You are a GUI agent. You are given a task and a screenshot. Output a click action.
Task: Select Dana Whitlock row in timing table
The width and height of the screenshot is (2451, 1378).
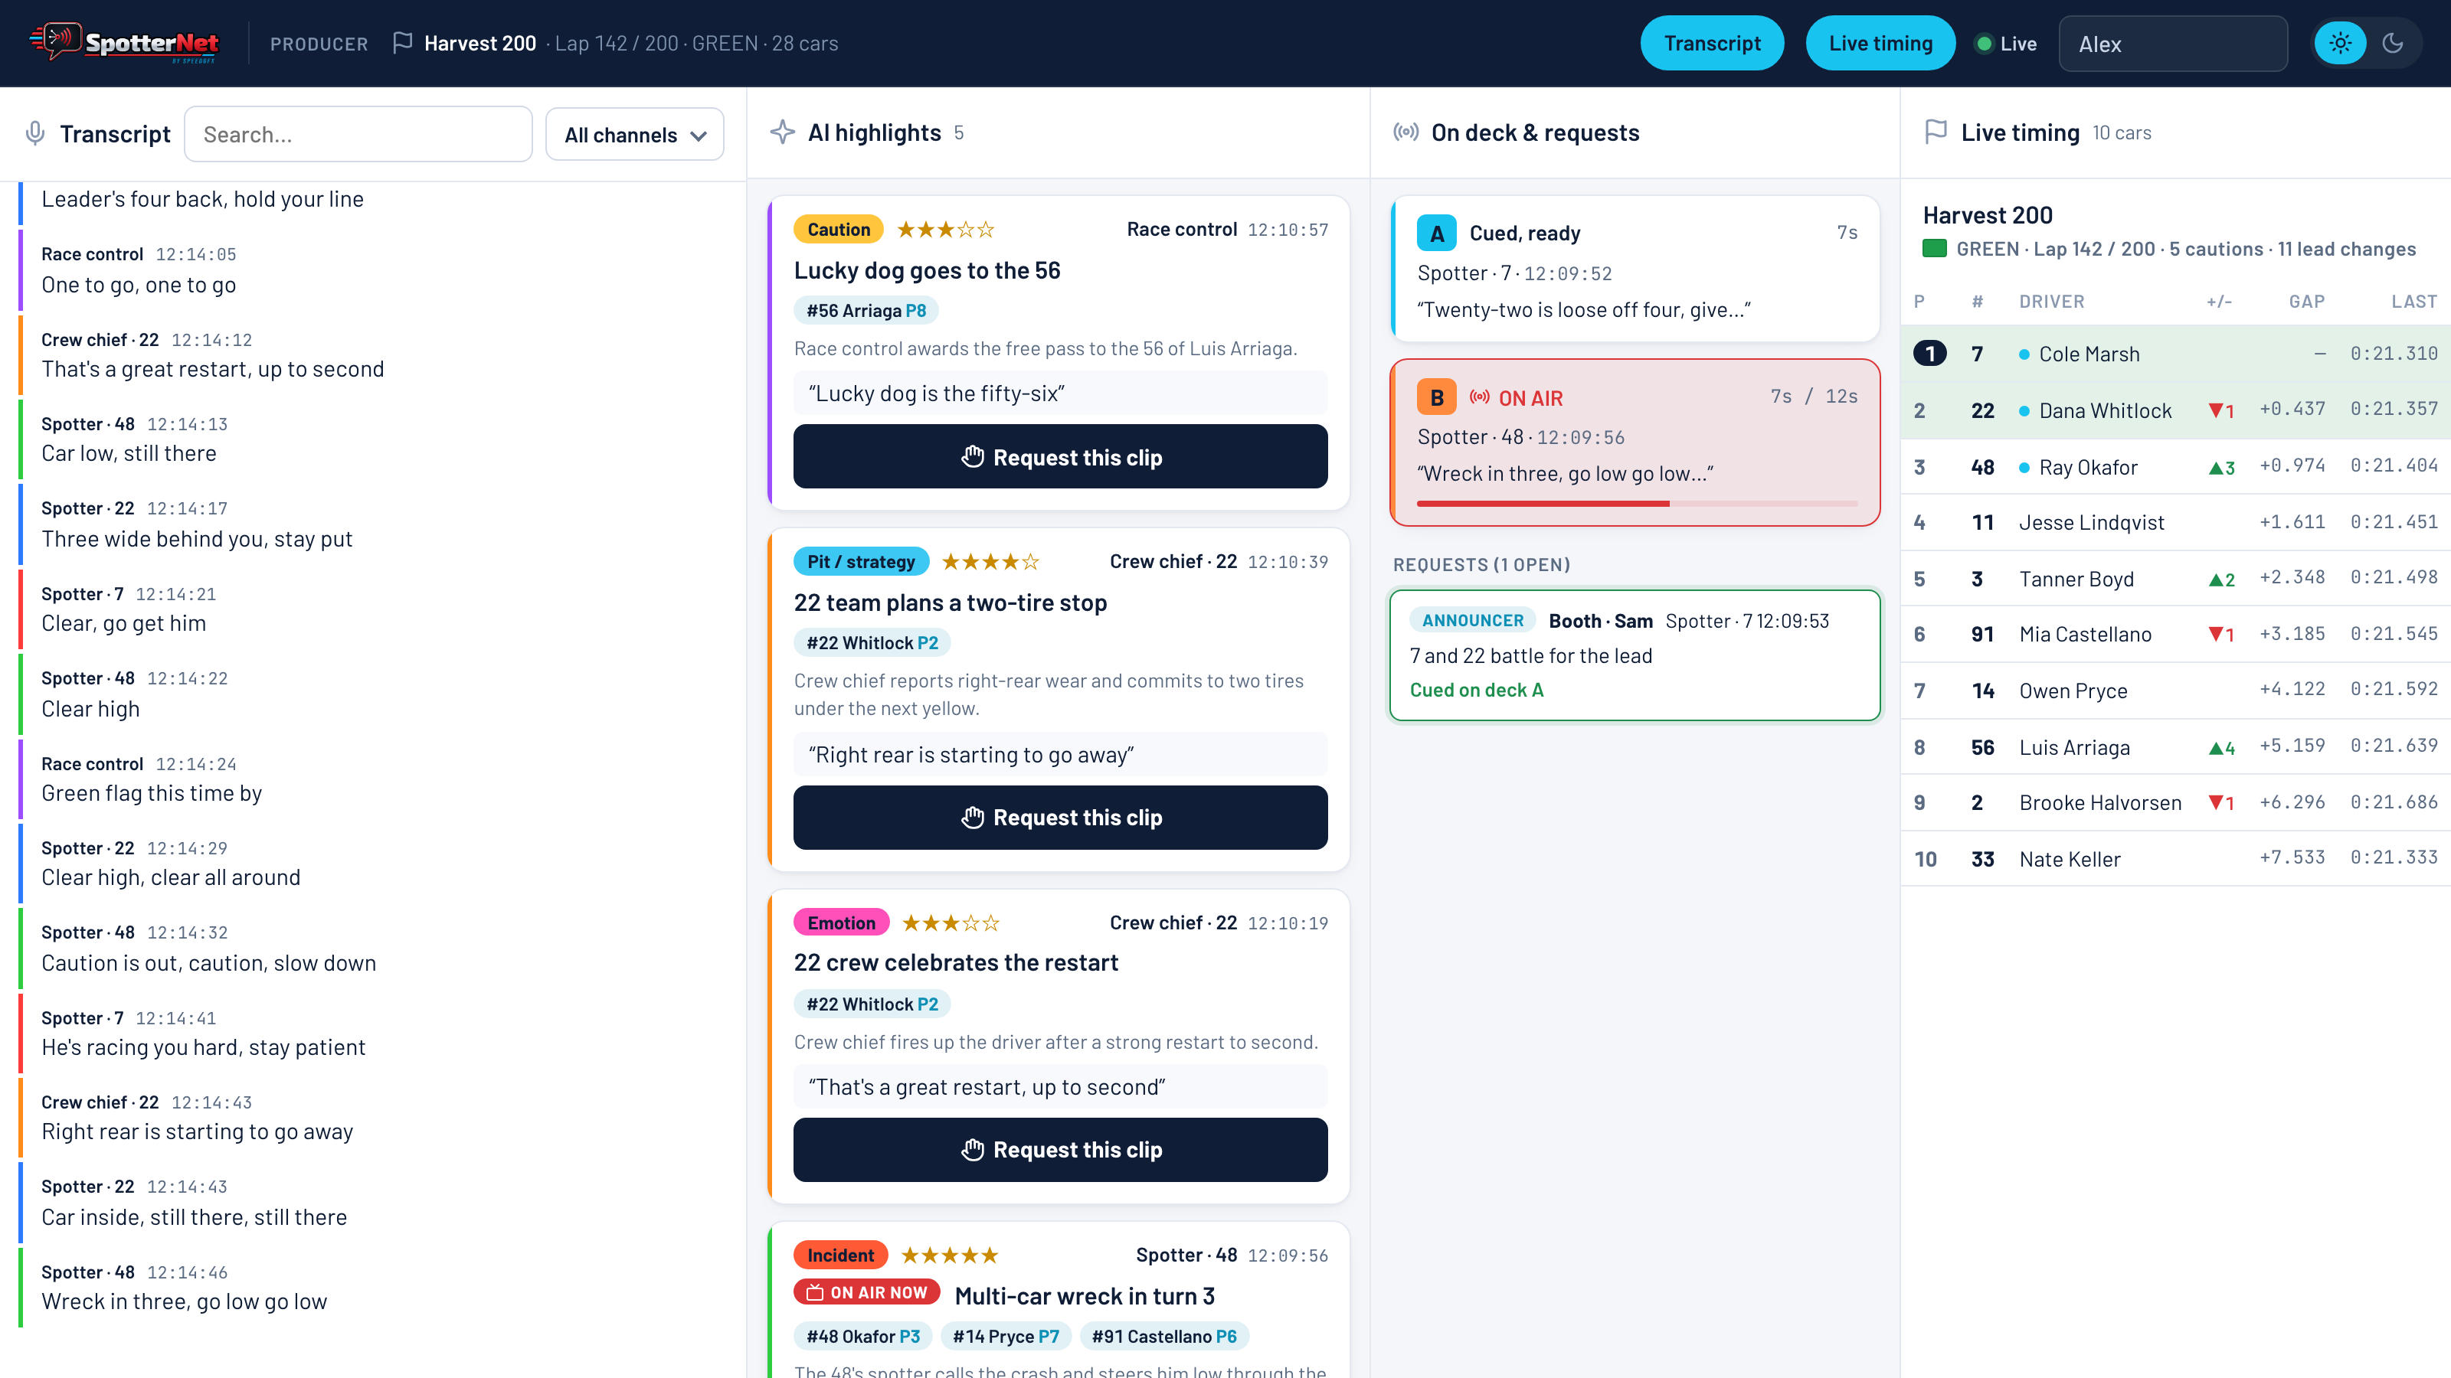(2175, 410)
